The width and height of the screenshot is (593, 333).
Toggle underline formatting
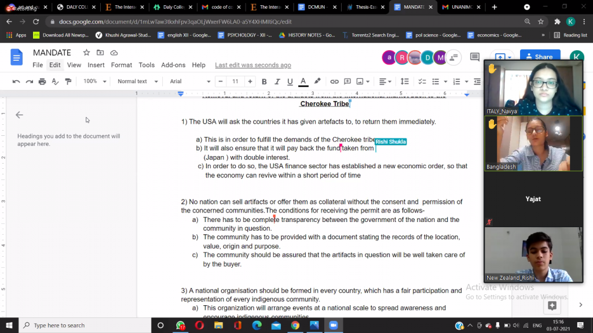(x=290, y=81)
